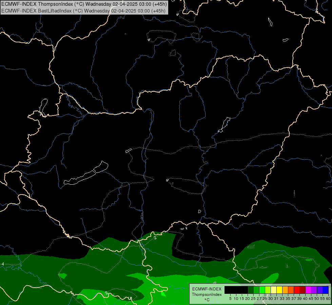Click the legend tick value 5
Image resolution: width=332 pixels, height=305 pixels.
pyautogui.click(x=230, y=299)
